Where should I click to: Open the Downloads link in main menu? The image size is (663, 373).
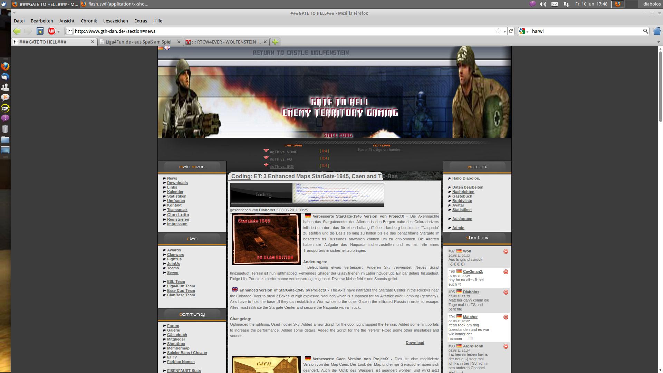tap(177, 183)
